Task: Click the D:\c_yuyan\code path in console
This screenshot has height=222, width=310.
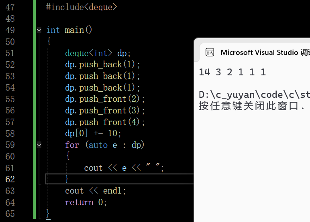Action: coord(254,95)
